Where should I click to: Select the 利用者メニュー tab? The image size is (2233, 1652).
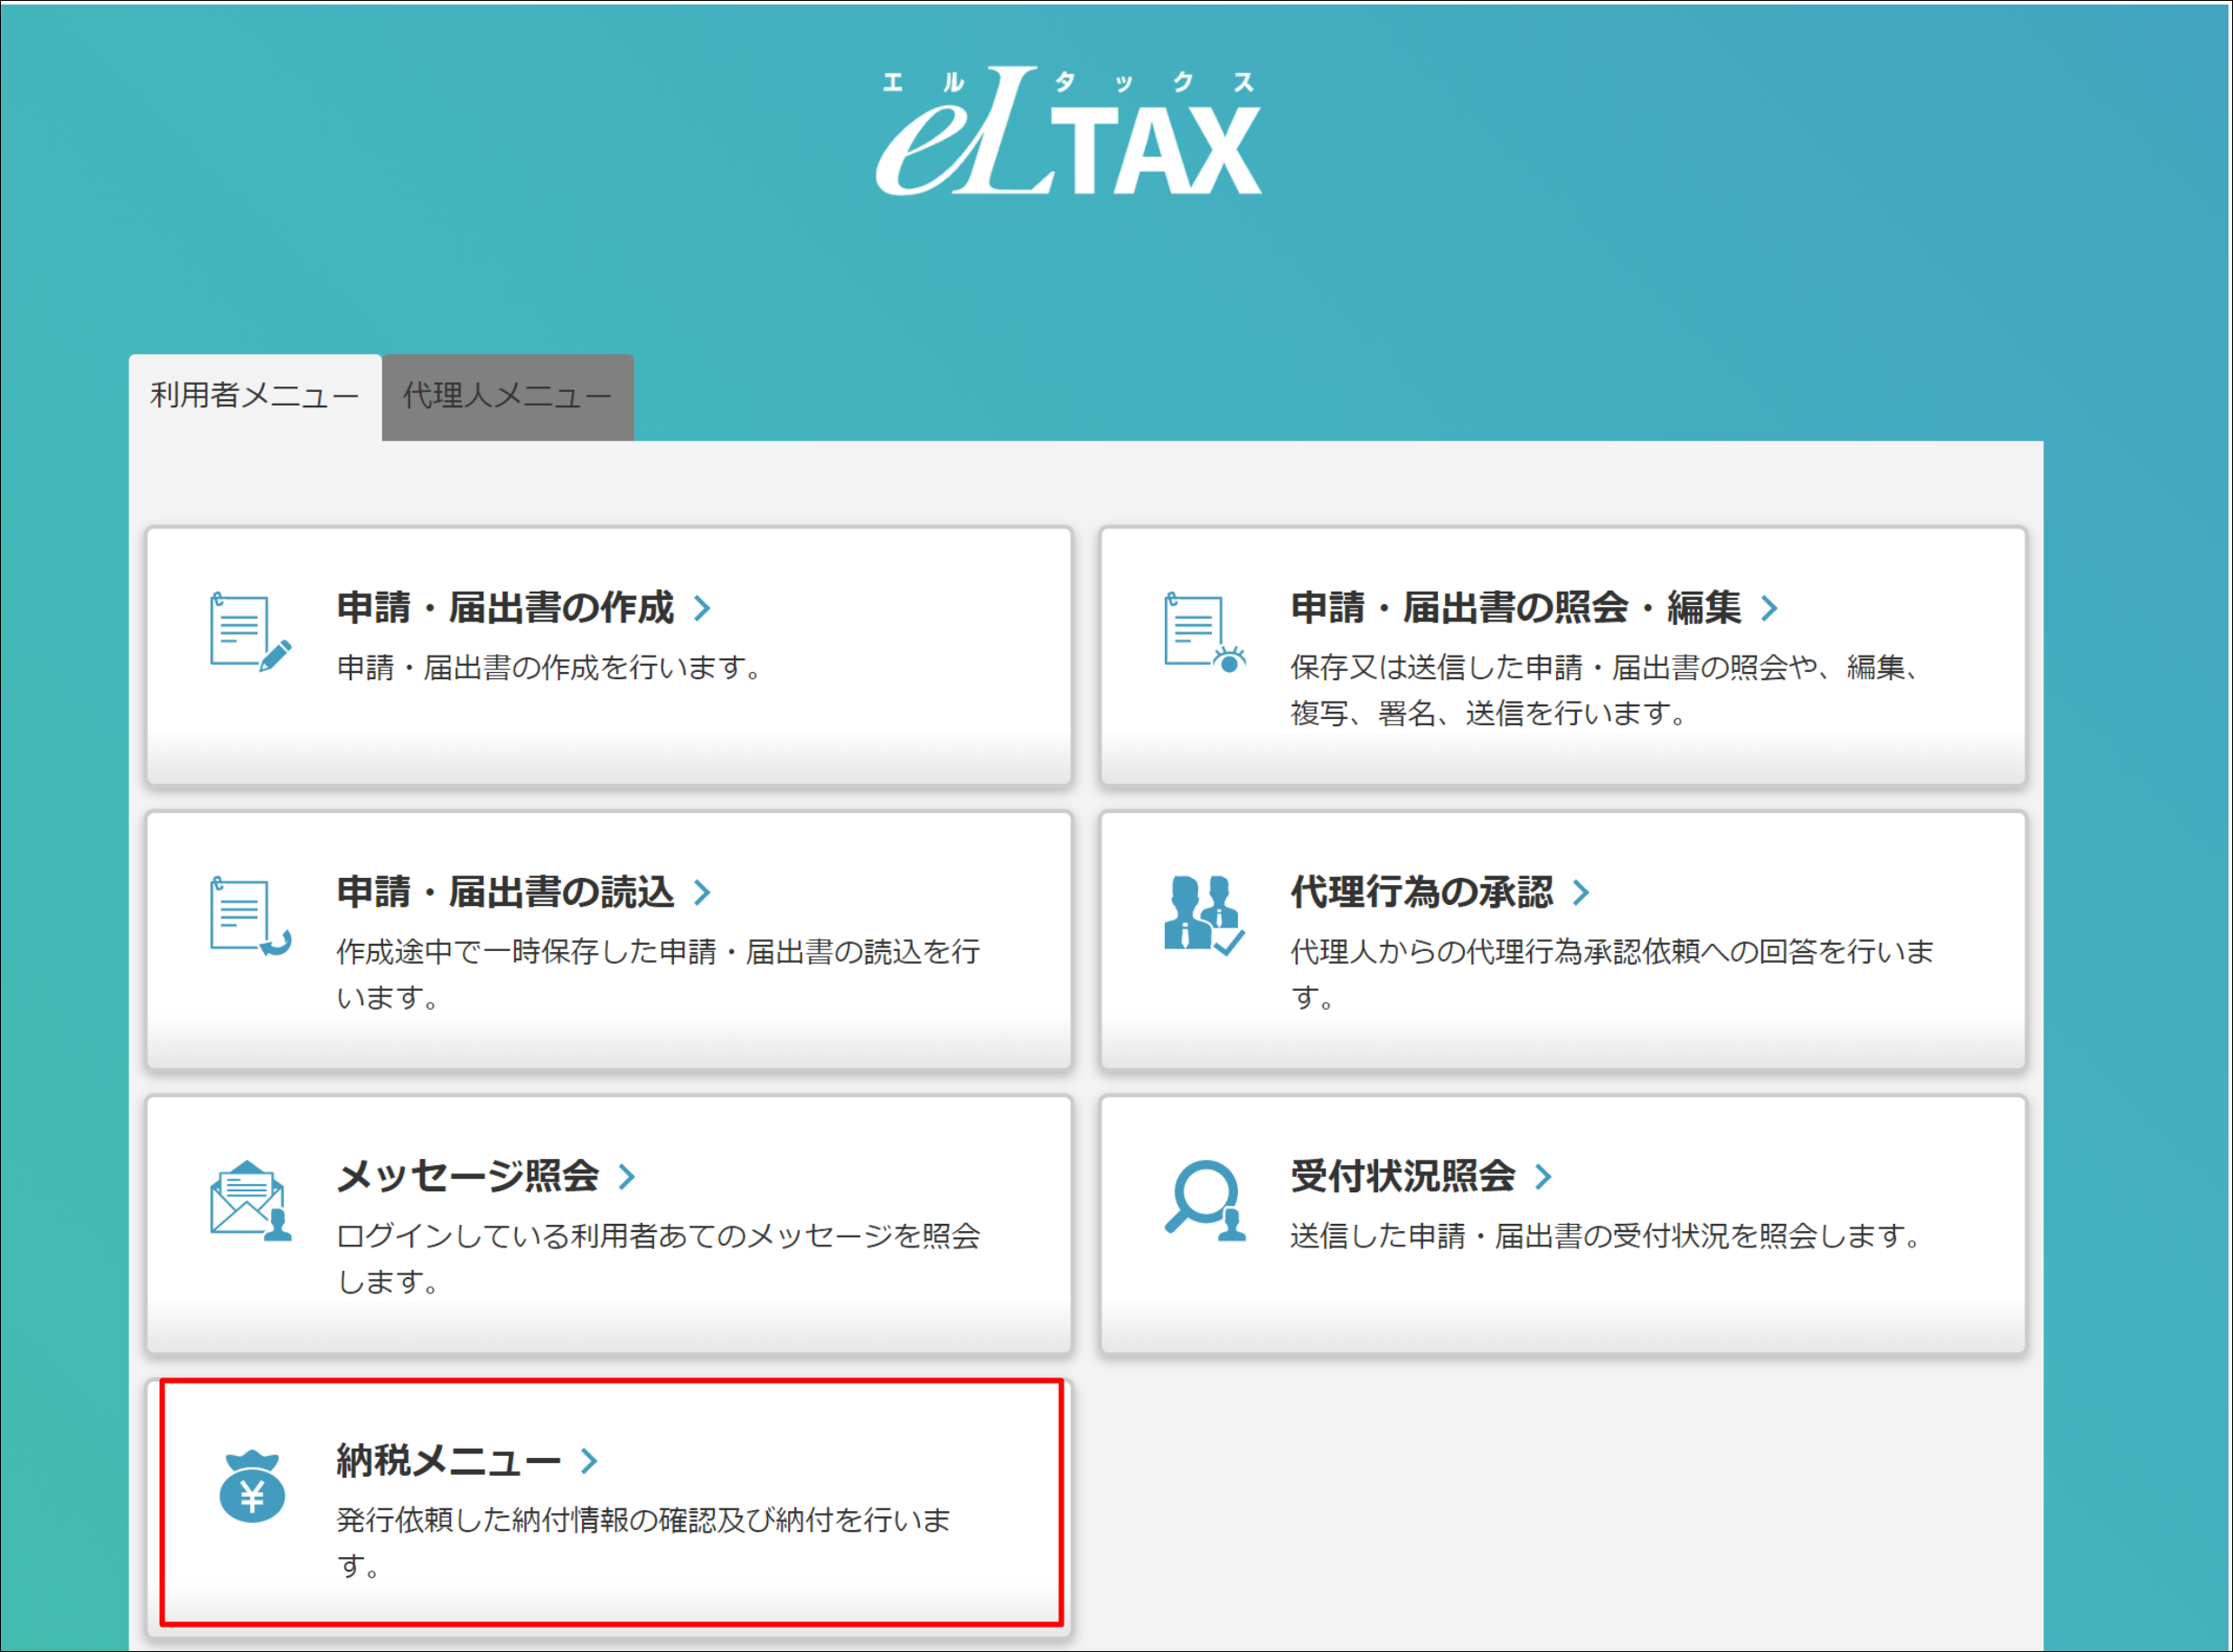255,396
